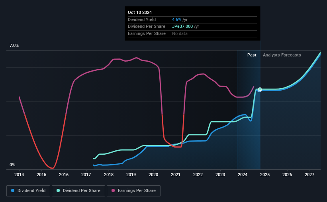Screen dimensions: 327x202
Task: Click the 2015 x-axis label
Action: (41, 175)
